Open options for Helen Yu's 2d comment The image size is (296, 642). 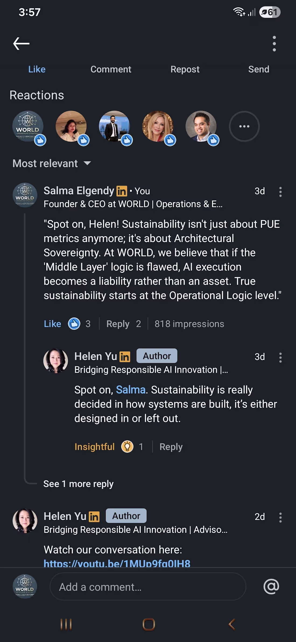point(280,517)
